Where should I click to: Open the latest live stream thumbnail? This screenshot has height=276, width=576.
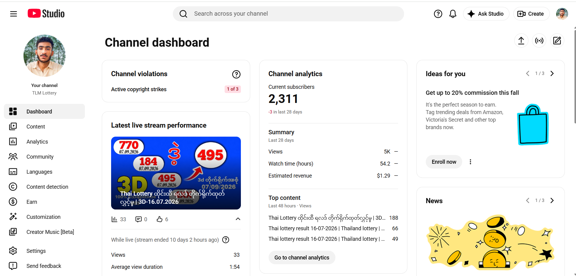click(x=176, y=173)
